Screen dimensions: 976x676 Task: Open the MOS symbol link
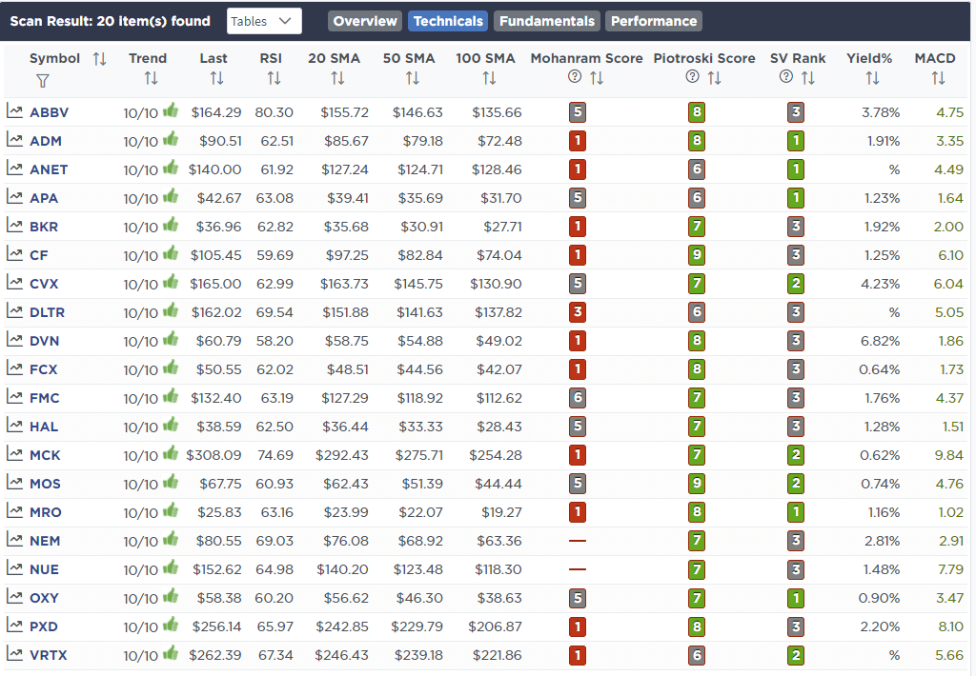45,484
